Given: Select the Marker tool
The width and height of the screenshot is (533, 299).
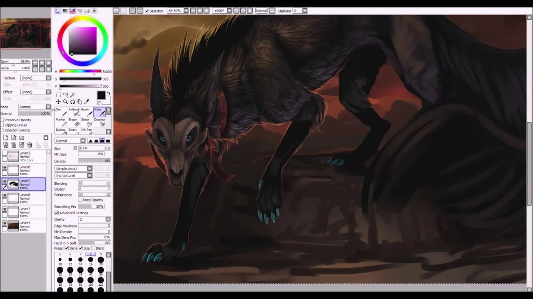Looking at the screenshot, I should (x=61, y=122).
